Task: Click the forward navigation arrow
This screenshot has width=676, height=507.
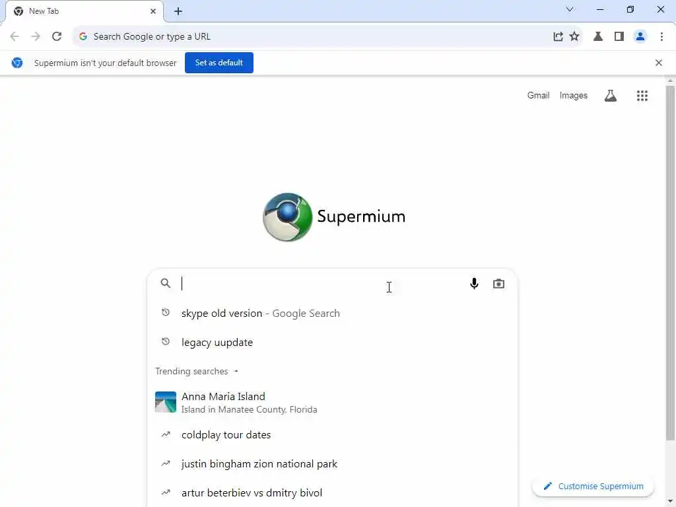Action: click(x=36, y=37)
